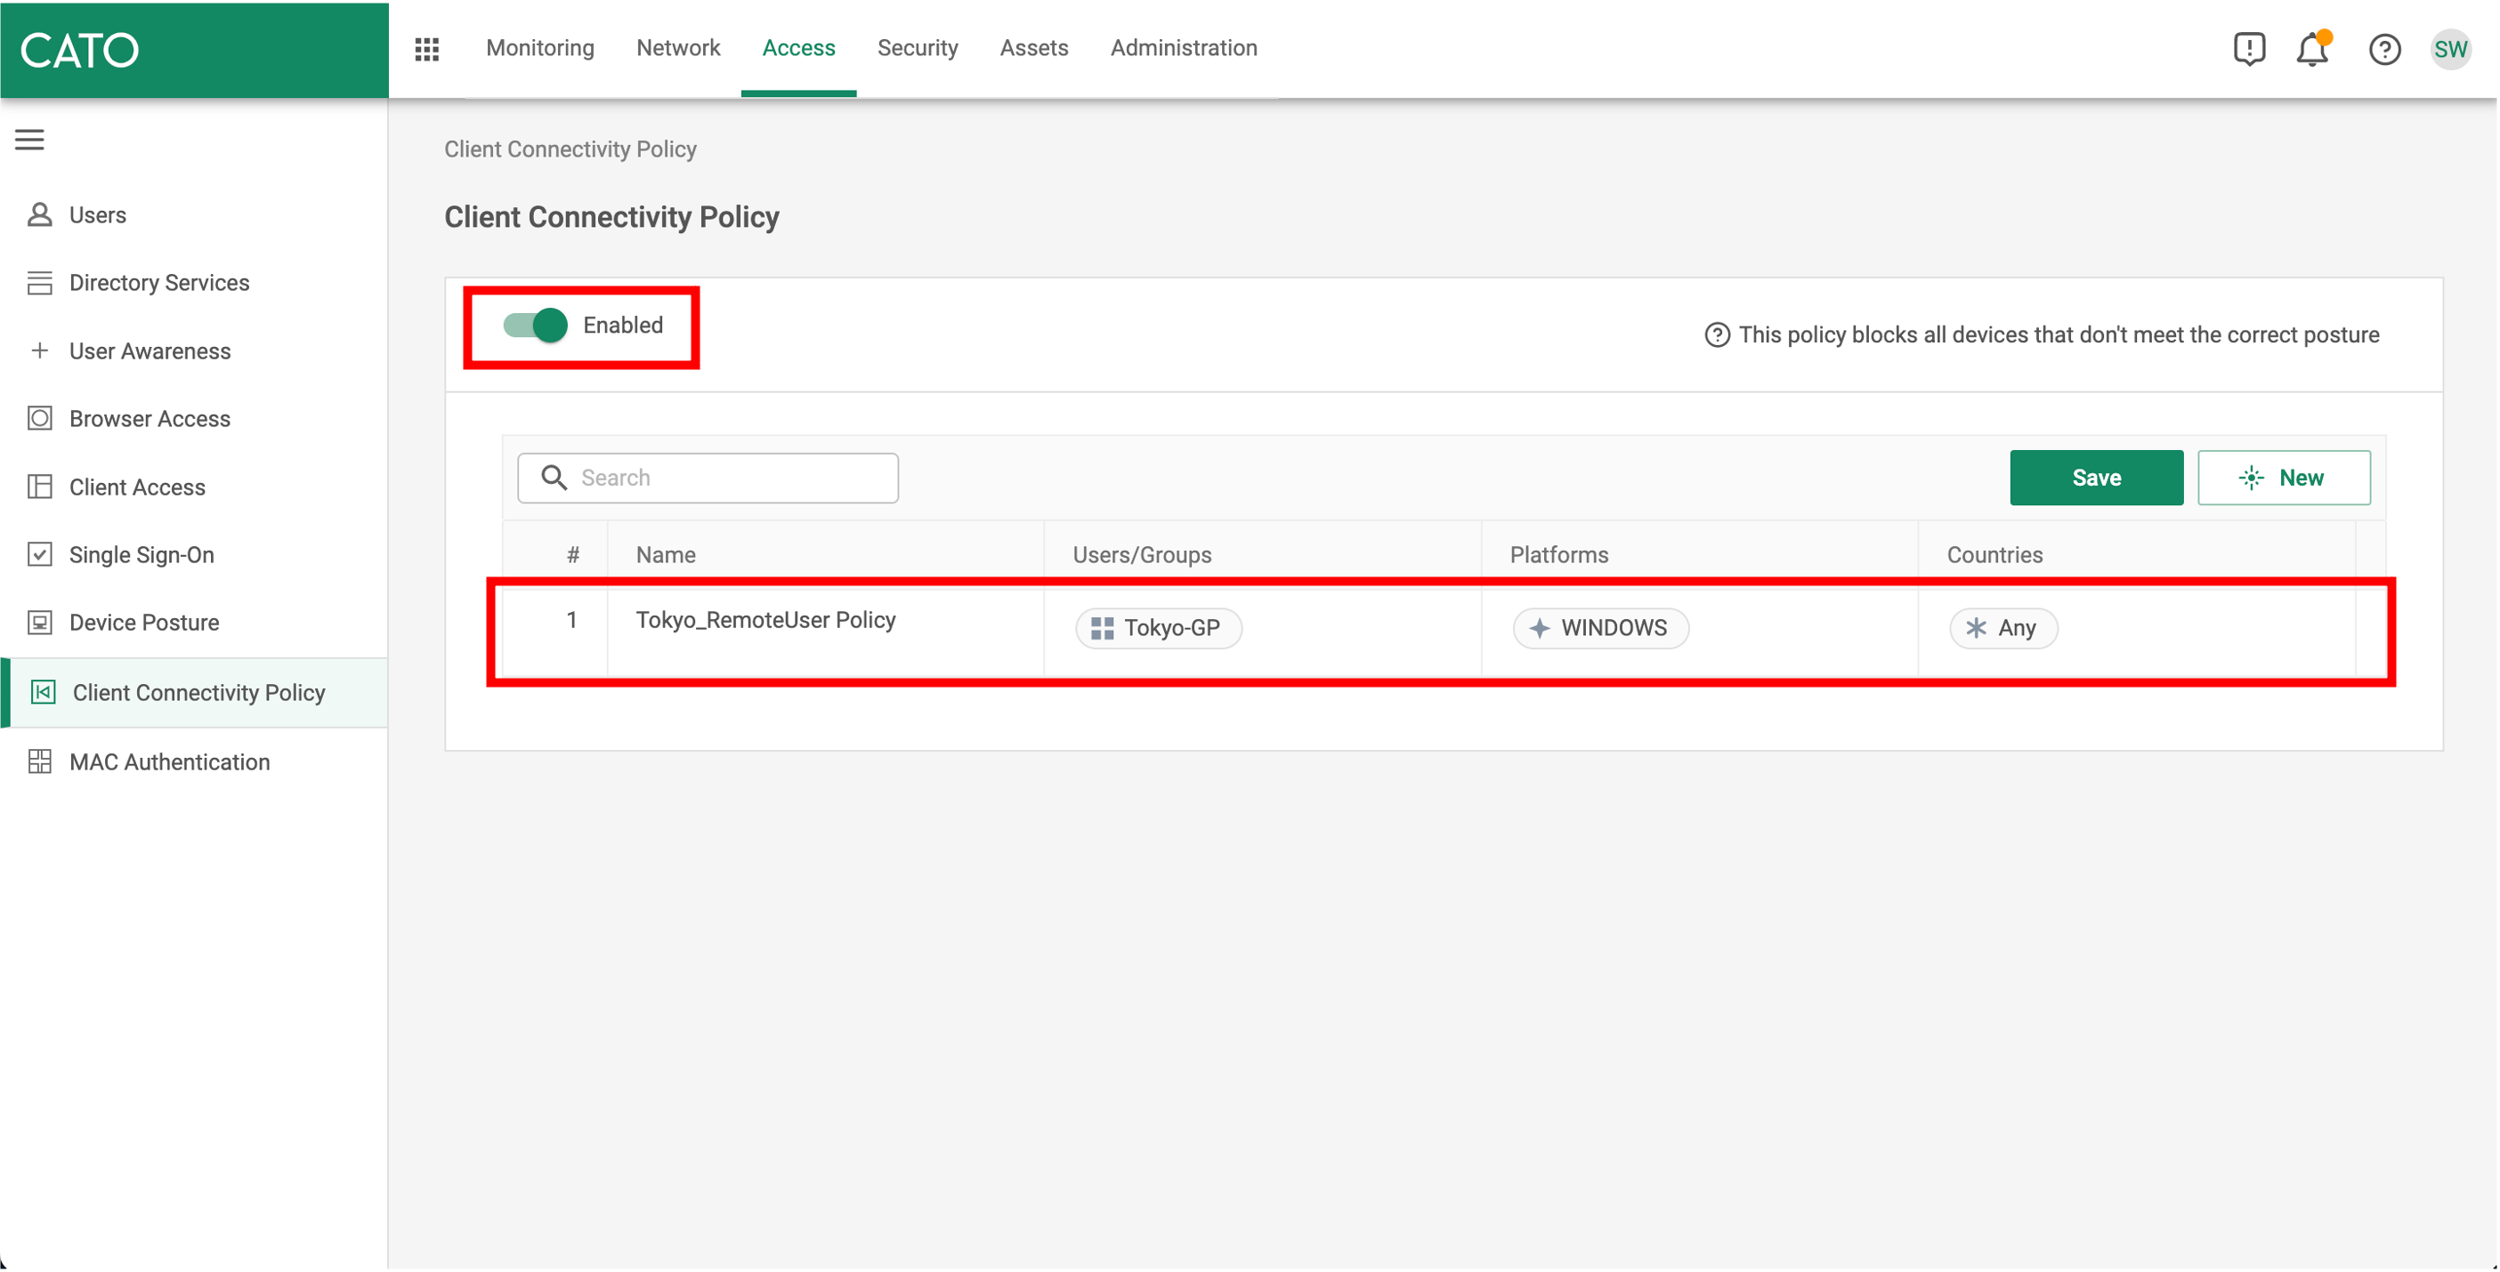This screenshot has height=1272, width=2500.
Task: Click the WINDOWS platform chip
Action: tap(1599, 628)
